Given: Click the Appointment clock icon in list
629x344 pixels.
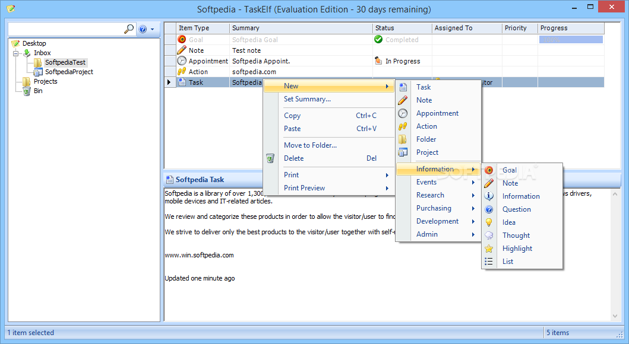Looking at the screenshot, I should 182,61.
